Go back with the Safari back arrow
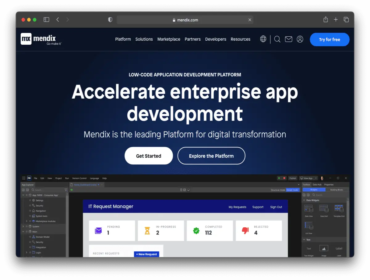 pos(58,20)
